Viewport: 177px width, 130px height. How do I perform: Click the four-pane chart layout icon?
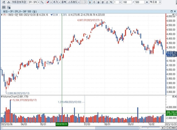[x=4, y=7]
